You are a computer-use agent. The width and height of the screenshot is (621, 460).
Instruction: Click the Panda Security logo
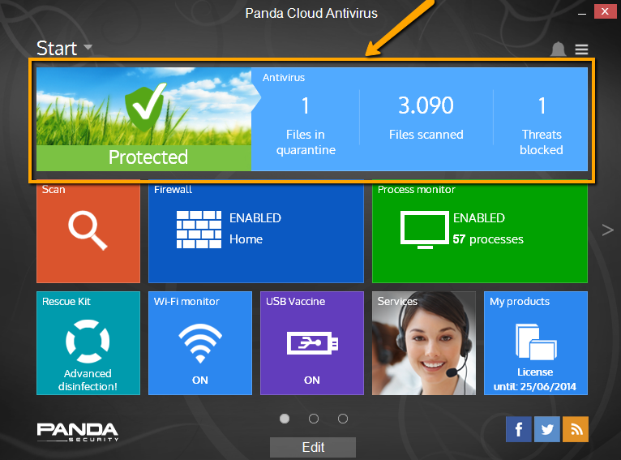click(78, 432)
